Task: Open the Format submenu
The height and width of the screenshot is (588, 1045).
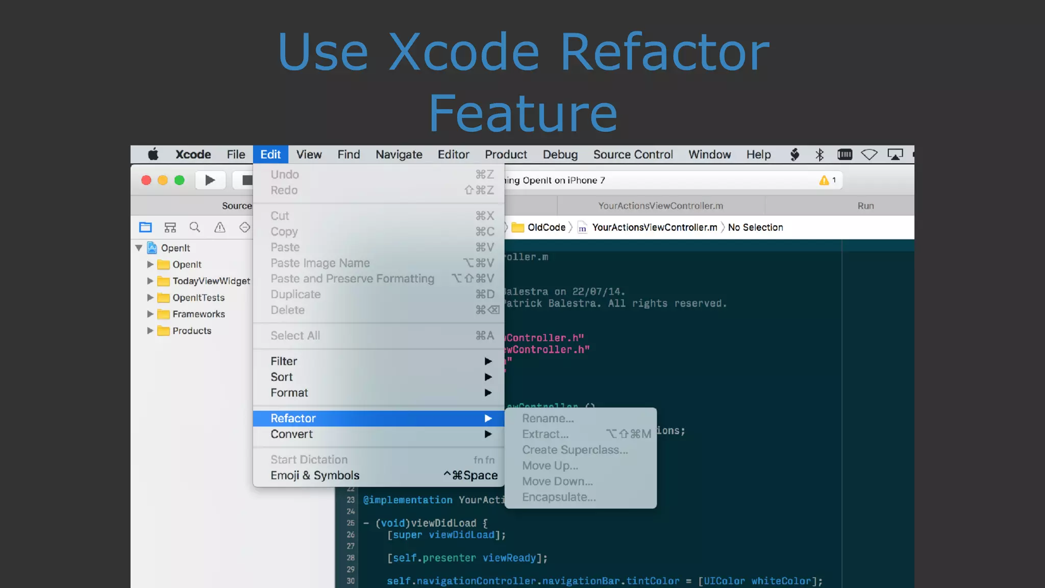Action: (379, 393)
